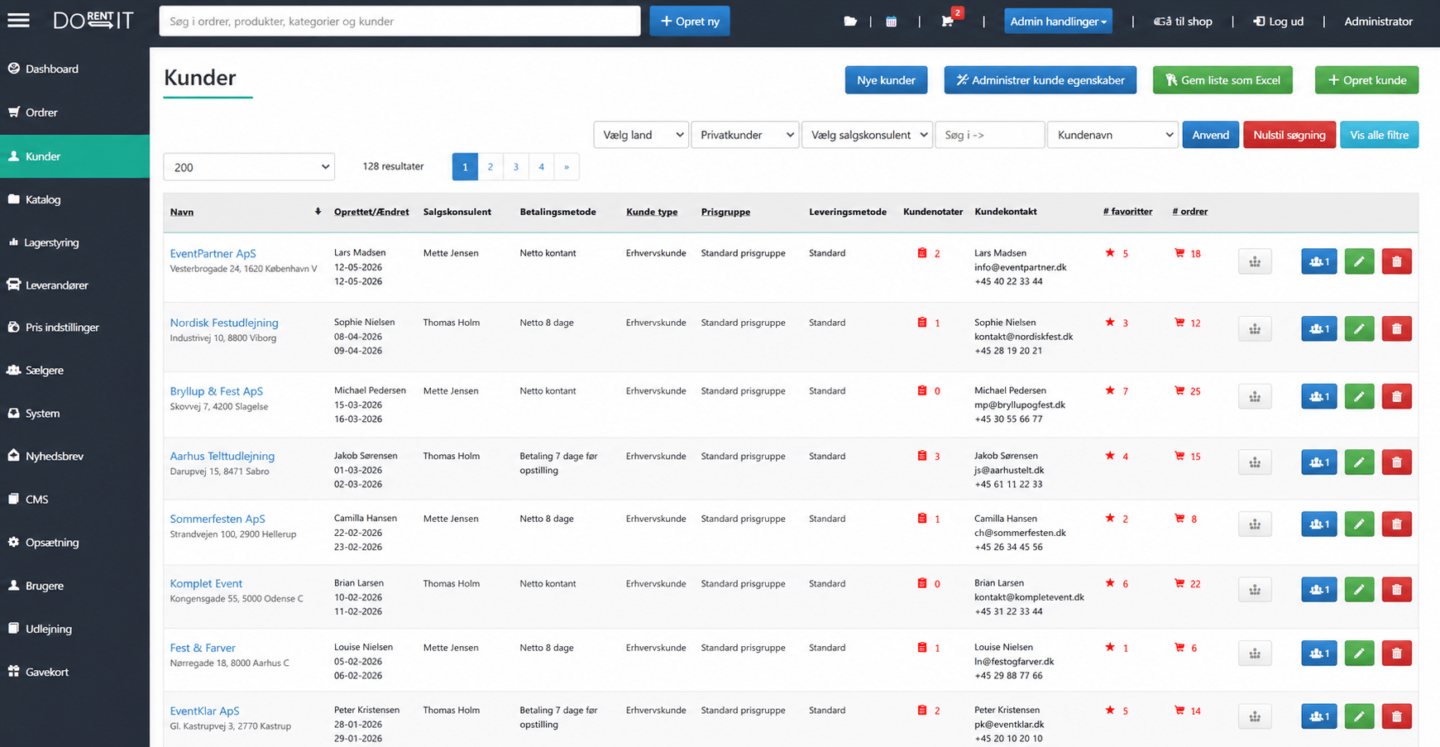
Task: Open notes icon for EventPartner ApS
Action: pos(922,253)
